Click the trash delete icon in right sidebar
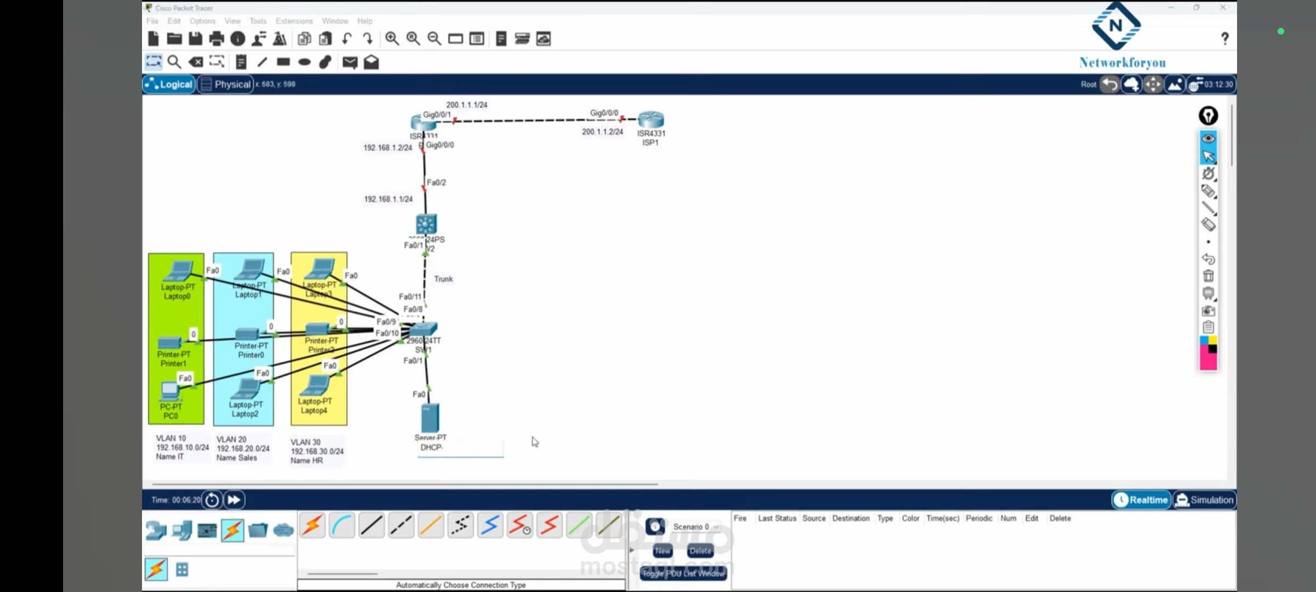 click(1208, 276)
